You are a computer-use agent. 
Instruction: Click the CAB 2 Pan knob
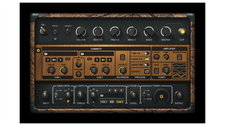pyautogui.click(x=94, y=71)
